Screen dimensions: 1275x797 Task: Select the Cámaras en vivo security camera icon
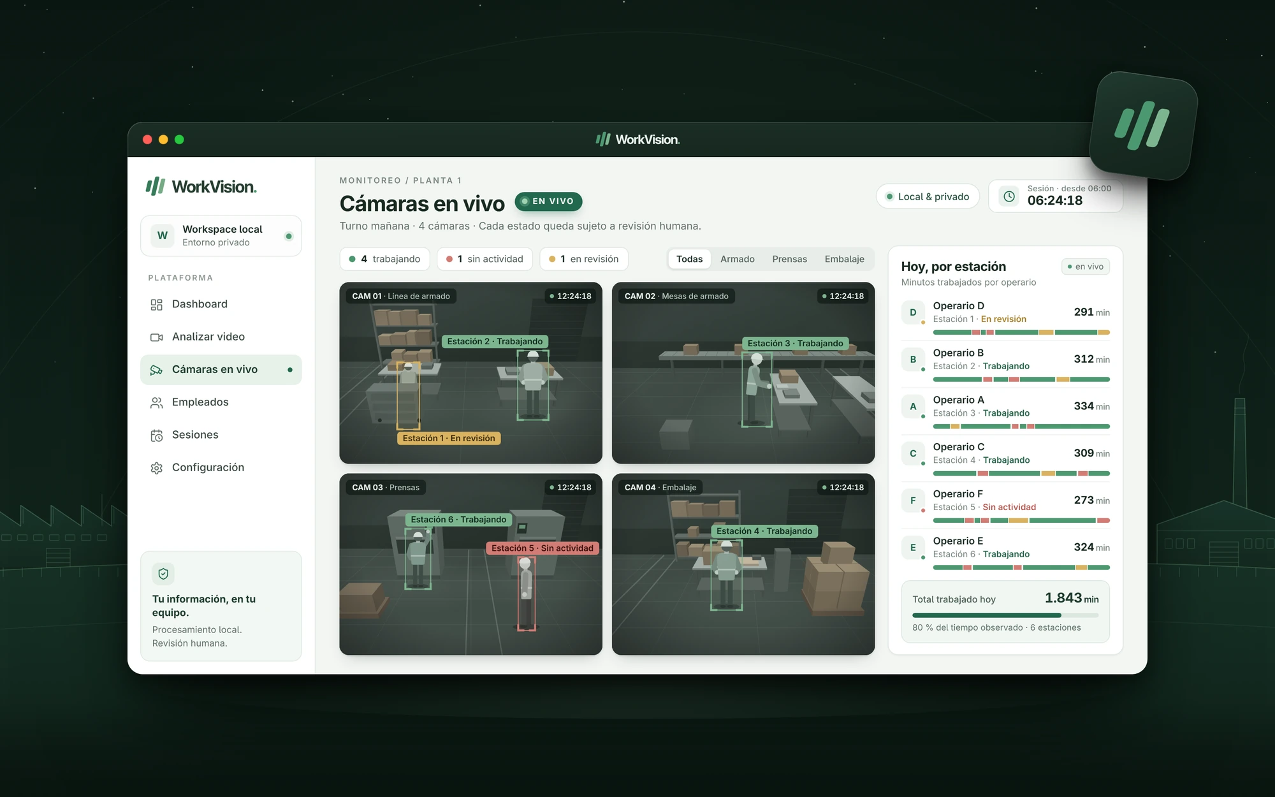click(156, 370)
